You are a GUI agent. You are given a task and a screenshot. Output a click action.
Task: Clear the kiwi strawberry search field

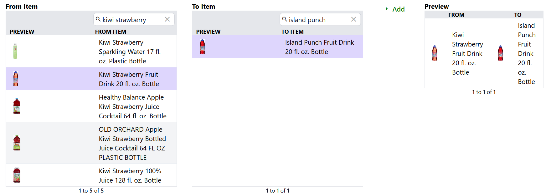167,19
